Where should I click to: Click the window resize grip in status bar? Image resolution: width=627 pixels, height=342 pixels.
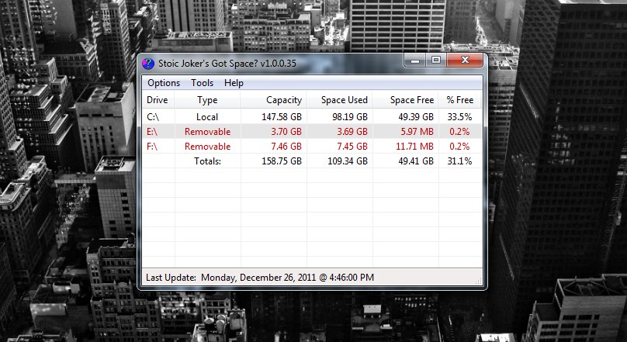[x=478, y=282]
